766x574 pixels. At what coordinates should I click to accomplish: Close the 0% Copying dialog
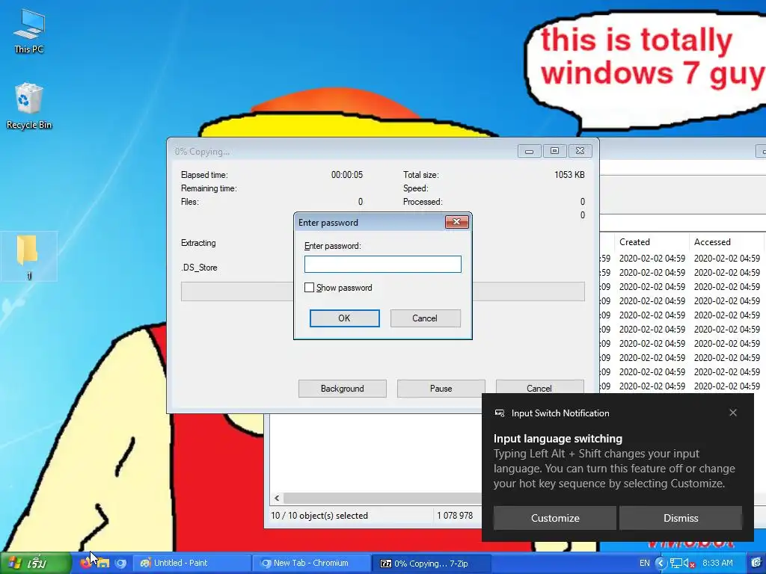point(580,151)
